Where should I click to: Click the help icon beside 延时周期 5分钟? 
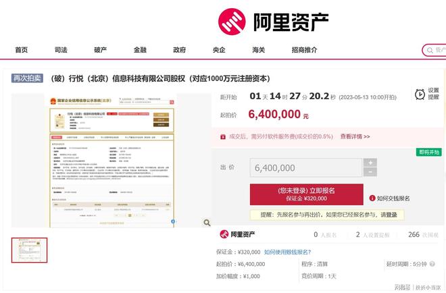click(432, 264)
